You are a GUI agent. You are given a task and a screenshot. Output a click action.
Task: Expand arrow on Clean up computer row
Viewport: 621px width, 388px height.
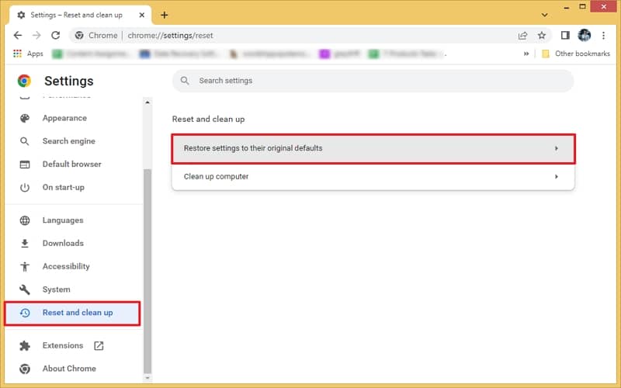(557, 177)
